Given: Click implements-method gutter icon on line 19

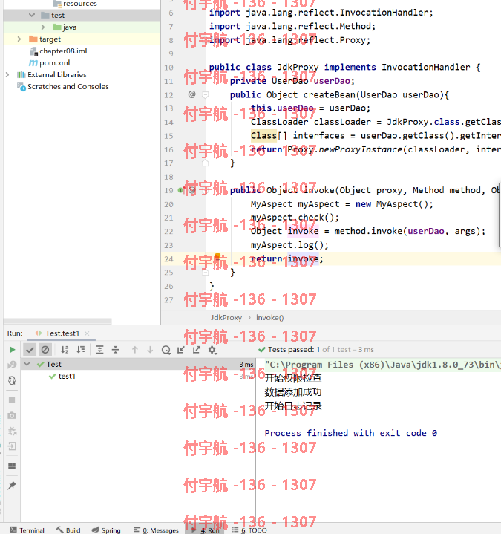Looking at the screenshot, I should click(x=180, y=190).
